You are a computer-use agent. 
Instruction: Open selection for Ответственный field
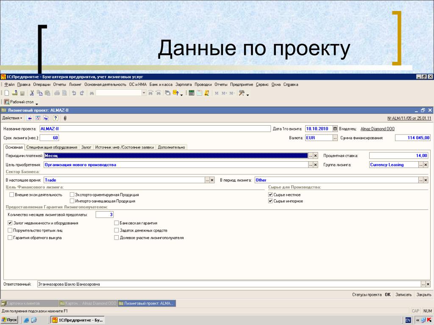pos(423,284)
